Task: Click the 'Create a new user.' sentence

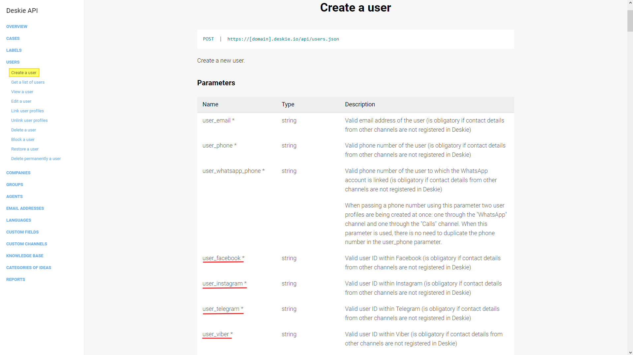Action: pos(221,61)
